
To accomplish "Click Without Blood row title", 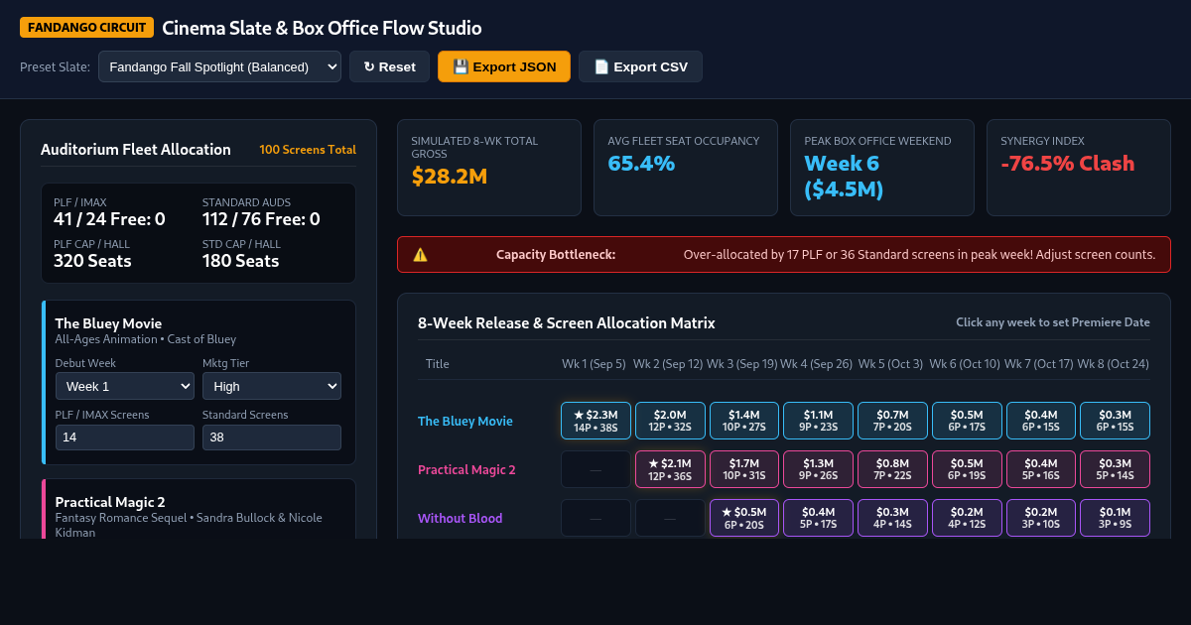I will [x=460, y=518].
